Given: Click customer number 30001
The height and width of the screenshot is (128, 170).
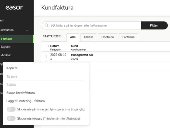Looking at the screenshot, I should coord(74,59).
